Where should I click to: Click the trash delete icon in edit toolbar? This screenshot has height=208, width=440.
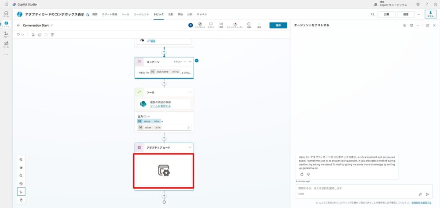click(52, 35)
